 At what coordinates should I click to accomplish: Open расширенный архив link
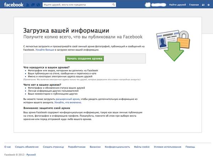click(x=67, y=99)
